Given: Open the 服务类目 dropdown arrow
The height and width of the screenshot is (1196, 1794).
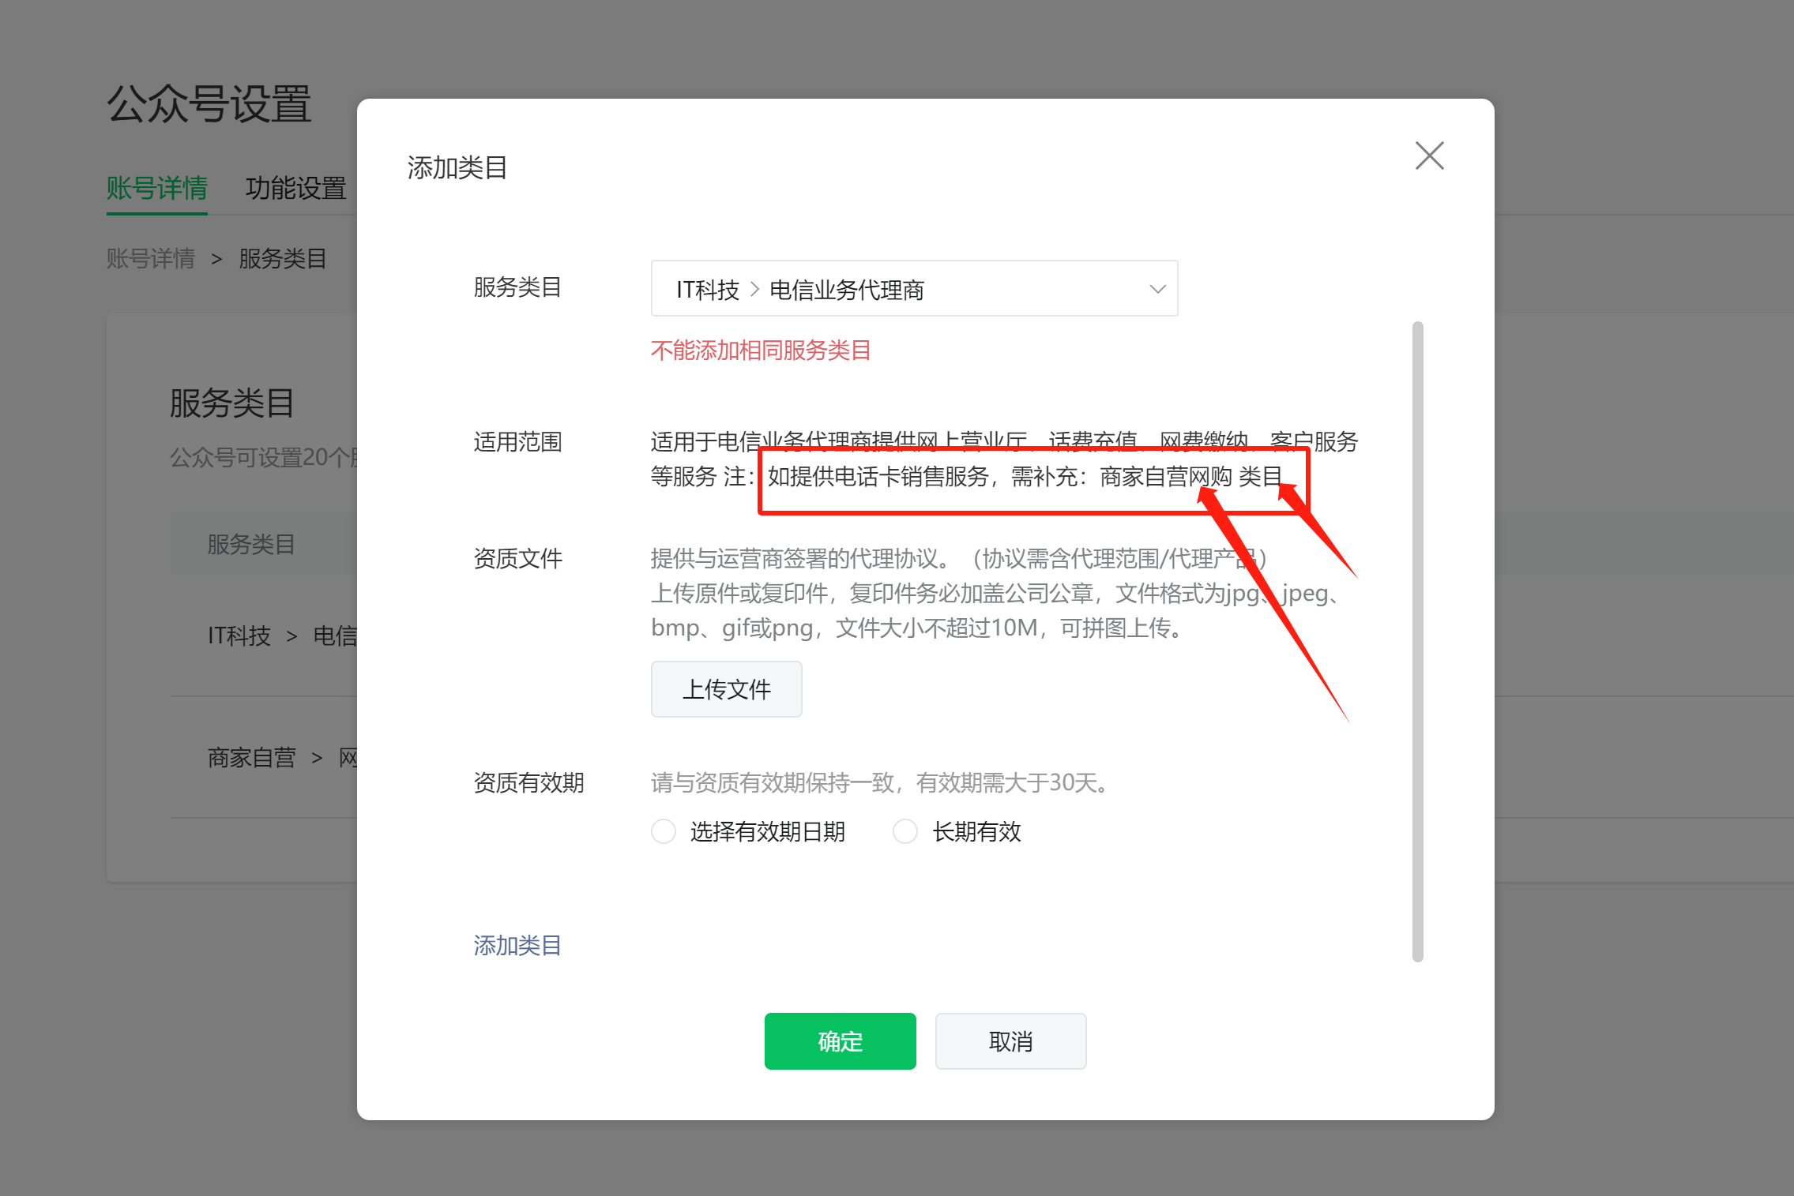Looking at the screenshot, I should (1157, 289).
